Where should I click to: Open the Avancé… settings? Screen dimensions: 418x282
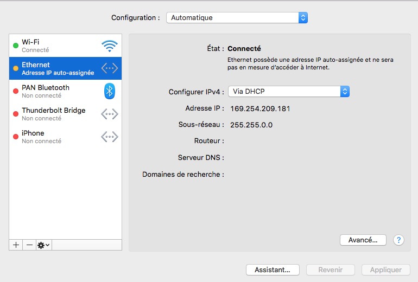coord(363,240)
